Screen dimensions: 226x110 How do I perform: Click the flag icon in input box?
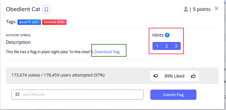[17, 94]
